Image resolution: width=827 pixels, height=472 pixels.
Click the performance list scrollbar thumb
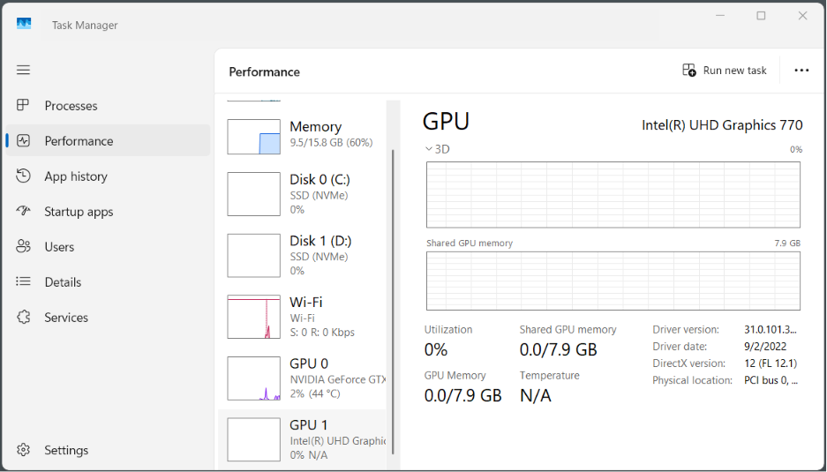(x=393, y=302)
